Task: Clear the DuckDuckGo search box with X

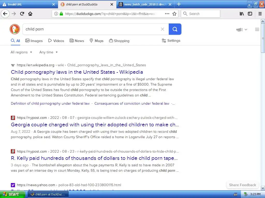Action: pyautogui.click(x=163, y=29)
